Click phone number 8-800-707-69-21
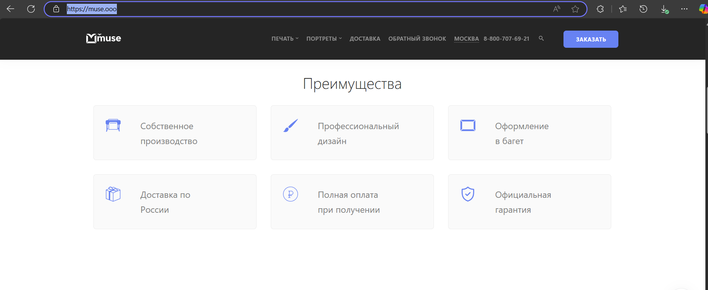 [x=506, y=39]
